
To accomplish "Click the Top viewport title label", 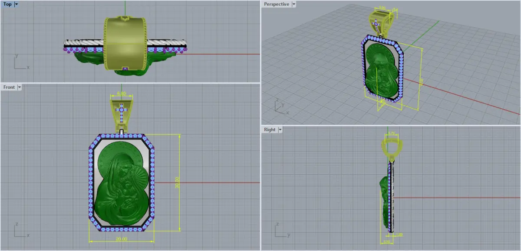I will (7, 4).
